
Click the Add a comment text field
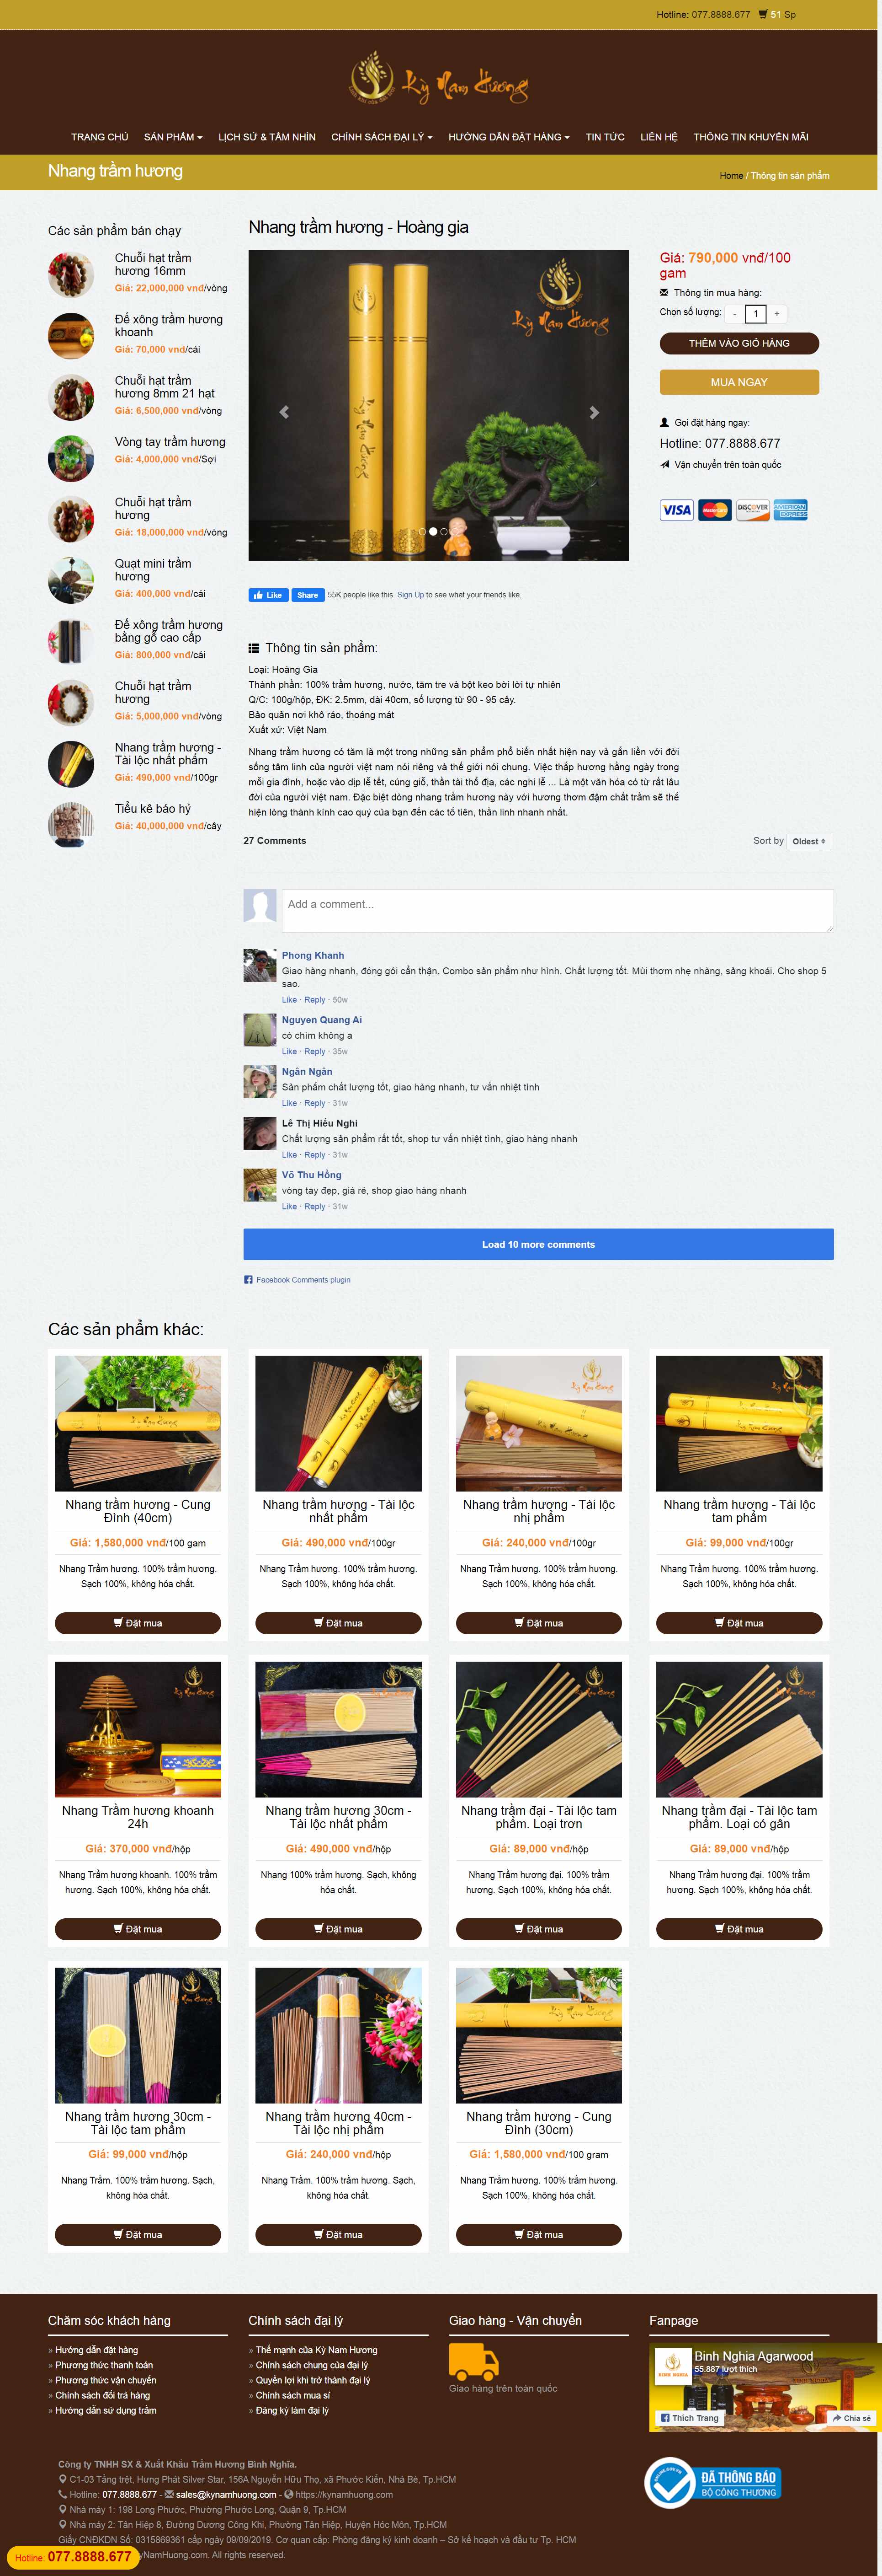click(x=558, y=911)
